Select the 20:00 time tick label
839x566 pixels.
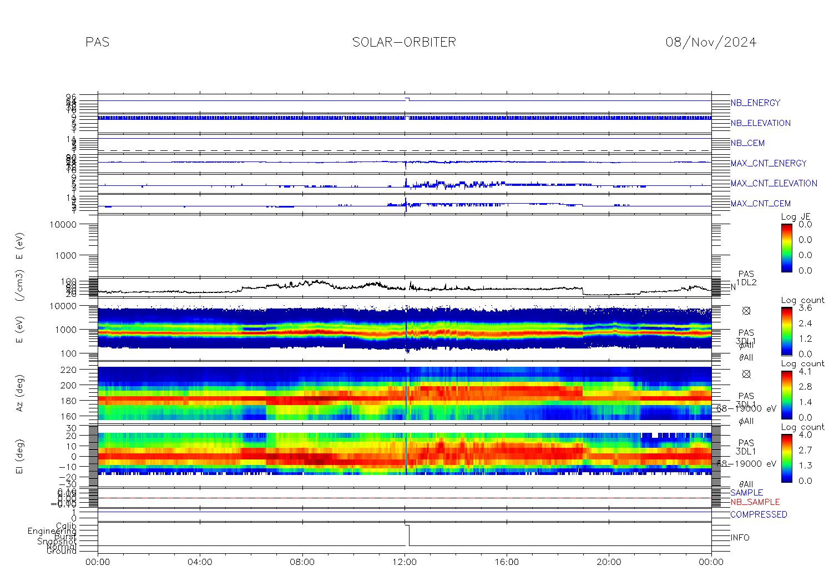click(x=609, y=562)
